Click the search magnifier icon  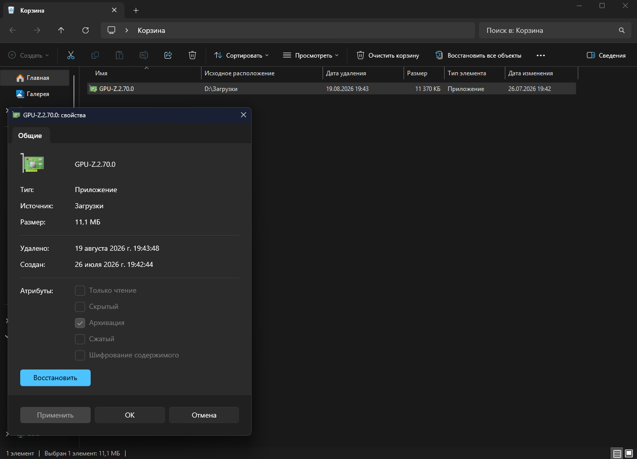622,30
